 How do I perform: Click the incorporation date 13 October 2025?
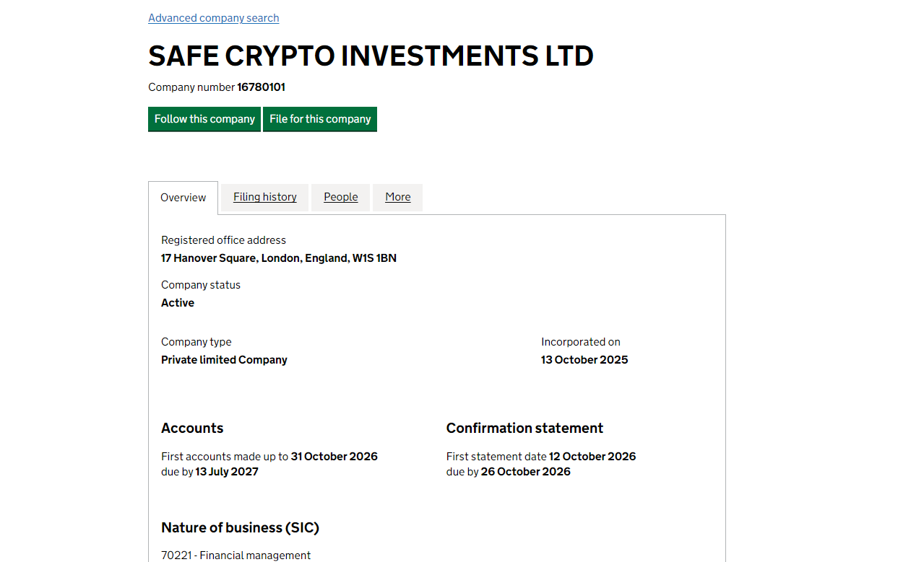[x=584, y=360]
